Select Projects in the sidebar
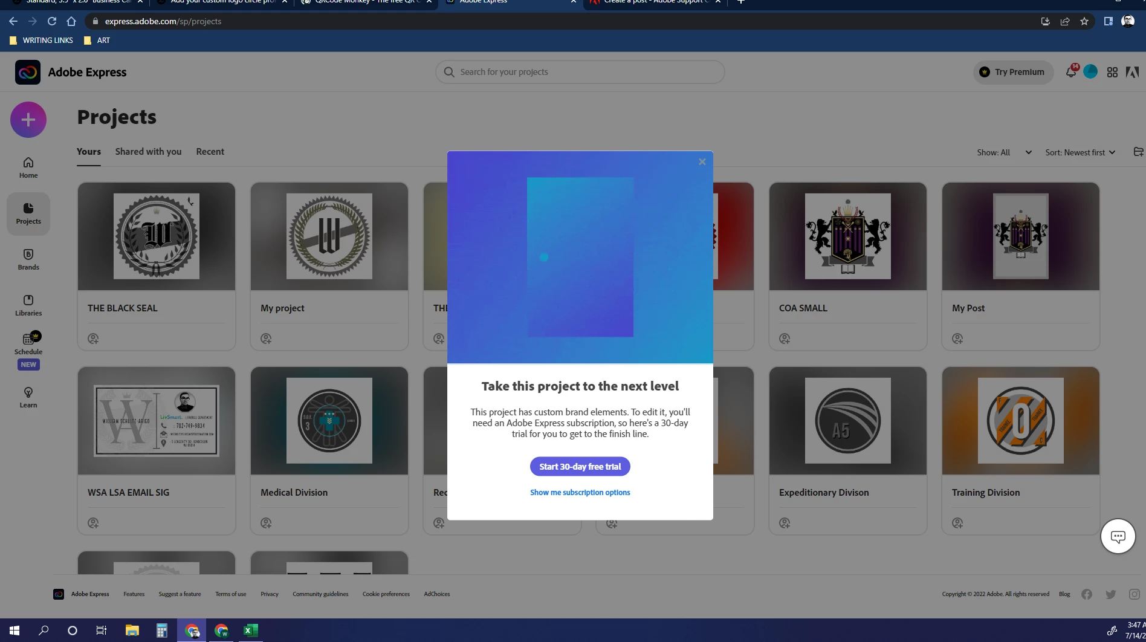 click(28, 214)
